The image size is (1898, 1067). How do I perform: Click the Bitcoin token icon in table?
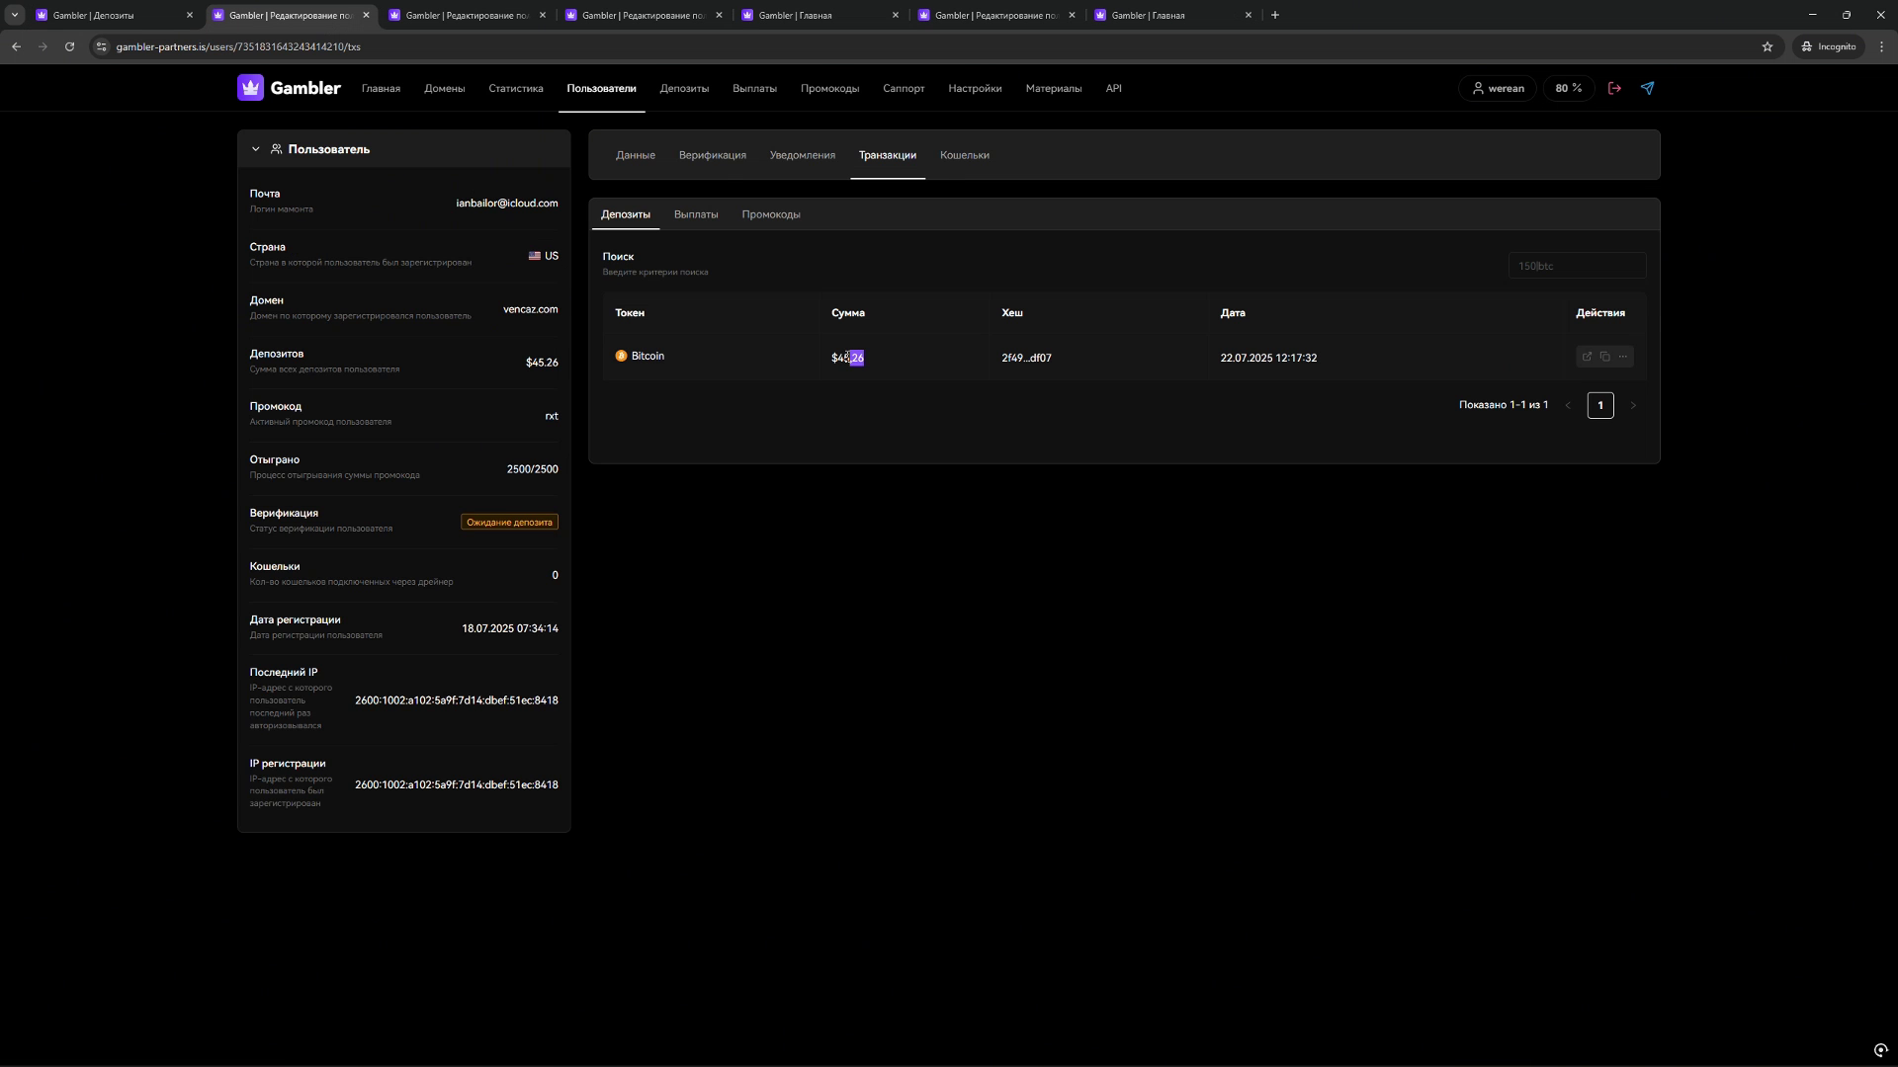621,356
